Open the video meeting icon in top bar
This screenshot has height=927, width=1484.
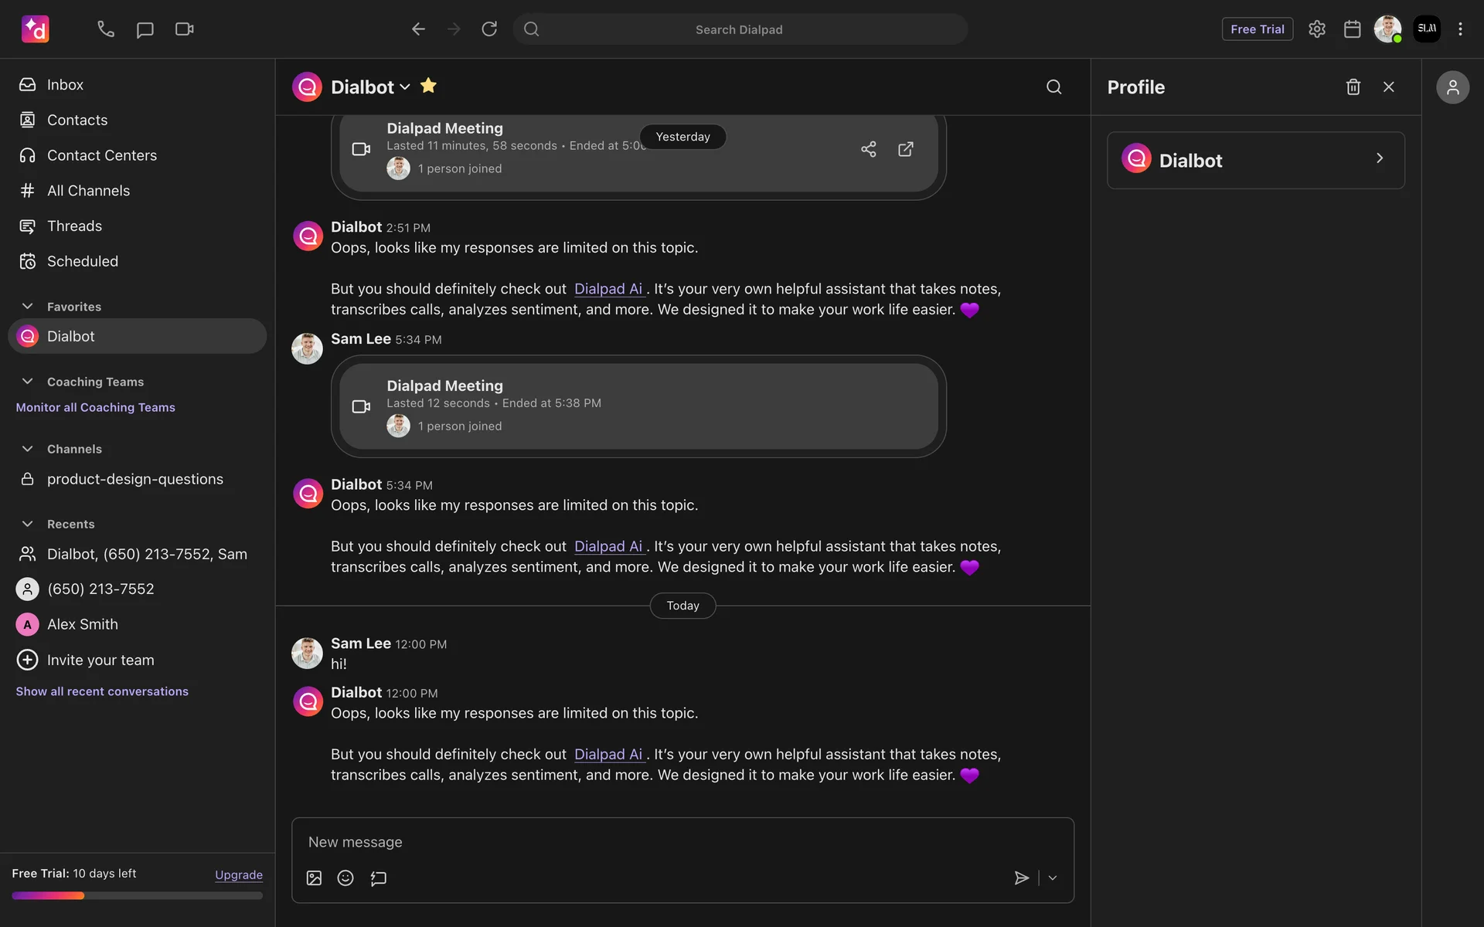[184, 29]
